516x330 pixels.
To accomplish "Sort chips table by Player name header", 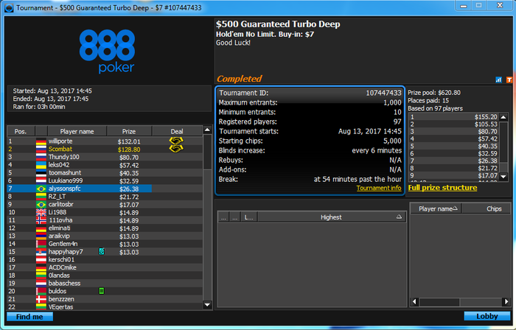I will coord(436,208).
